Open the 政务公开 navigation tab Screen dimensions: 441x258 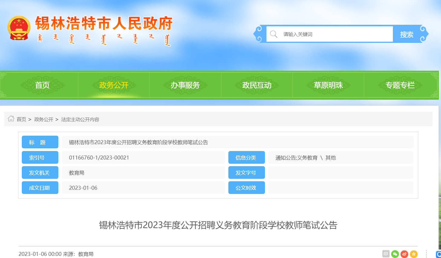pos(114,85)
